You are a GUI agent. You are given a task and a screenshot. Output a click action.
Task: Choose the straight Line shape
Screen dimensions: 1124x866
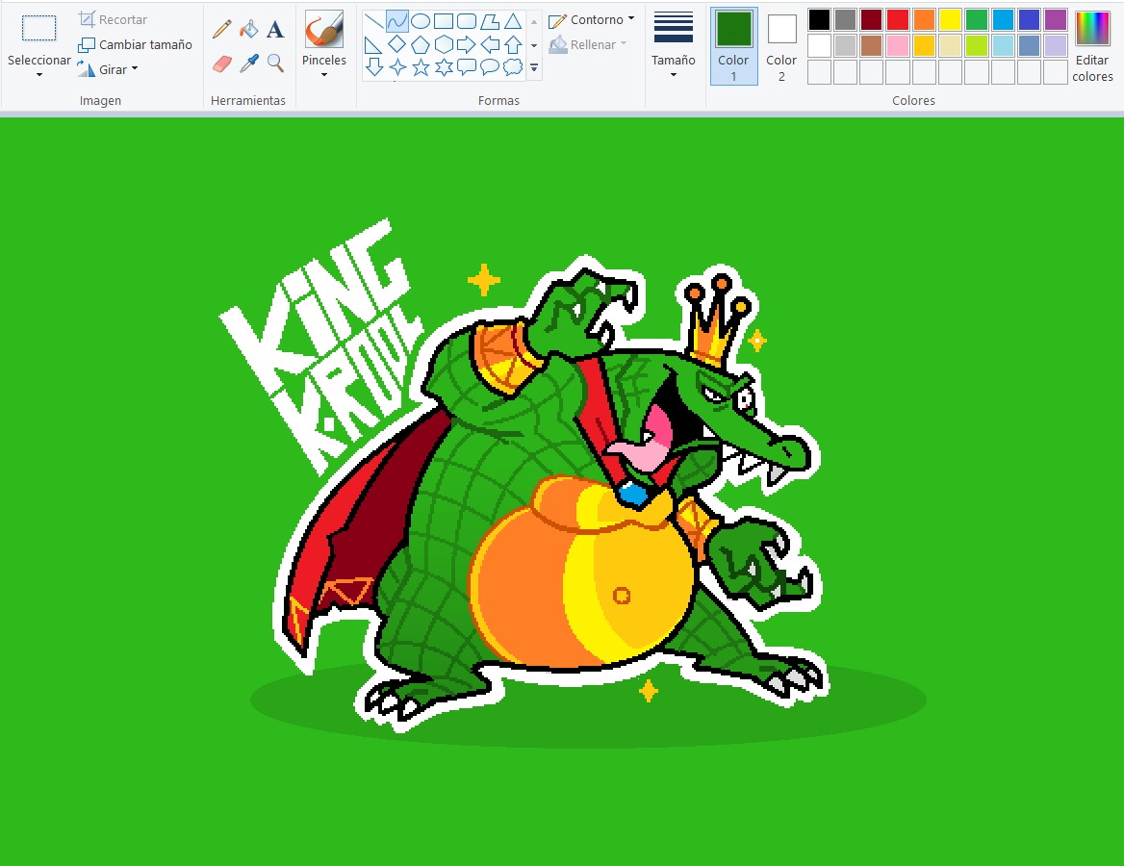tap(373, 21)
